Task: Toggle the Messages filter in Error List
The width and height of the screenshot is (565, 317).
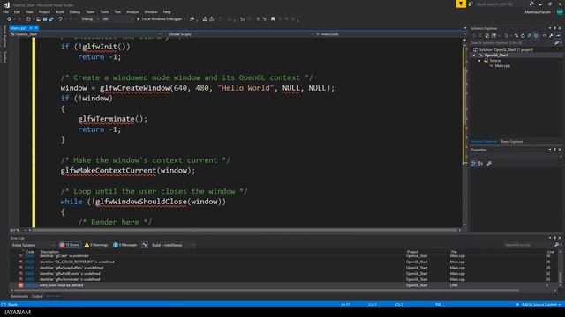Action: [x=124, y=245]
